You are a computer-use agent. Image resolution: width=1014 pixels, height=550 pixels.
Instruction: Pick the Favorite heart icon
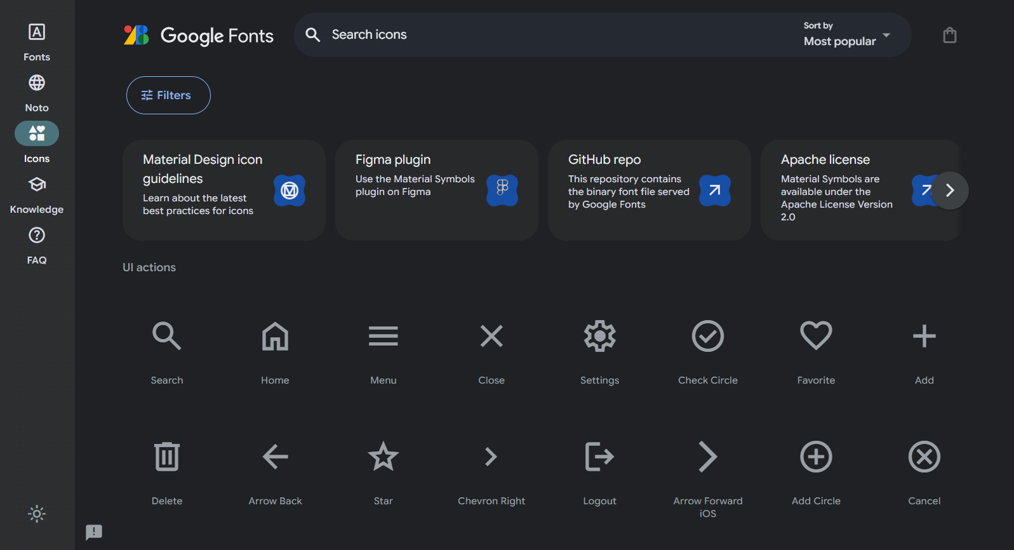pyautogui.click(x=816, y=335)
